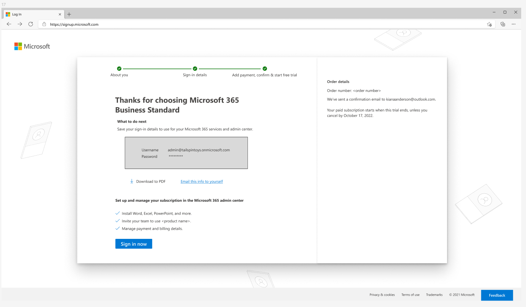This screenshot has width=526, height=307.
Task: Click the Order number text
Action: coord(354,91)
